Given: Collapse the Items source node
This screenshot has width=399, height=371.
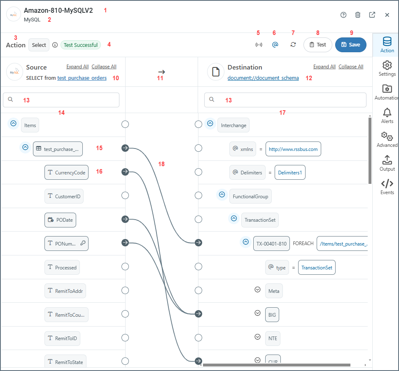Looking at the screenshot, I should [x=14, y=123].
